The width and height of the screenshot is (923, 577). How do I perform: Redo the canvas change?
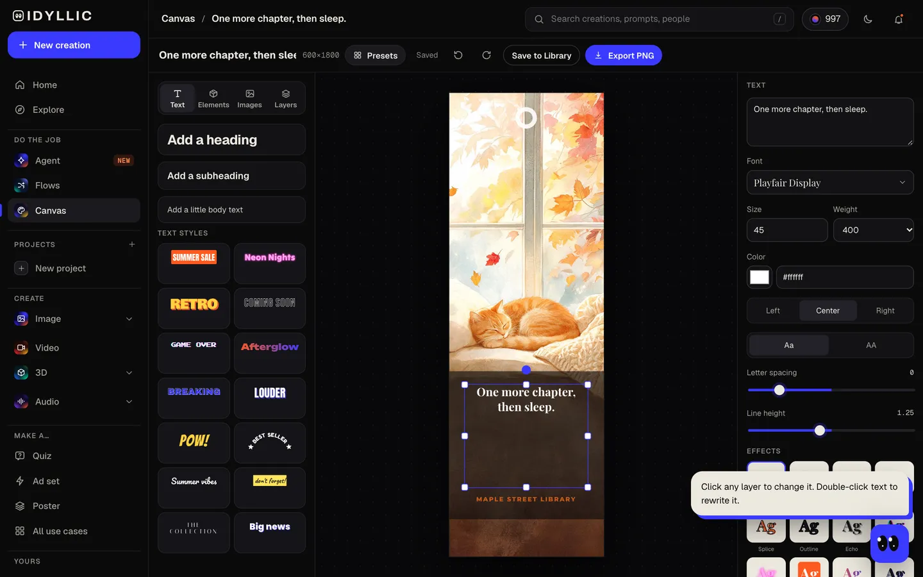[486, 55]
